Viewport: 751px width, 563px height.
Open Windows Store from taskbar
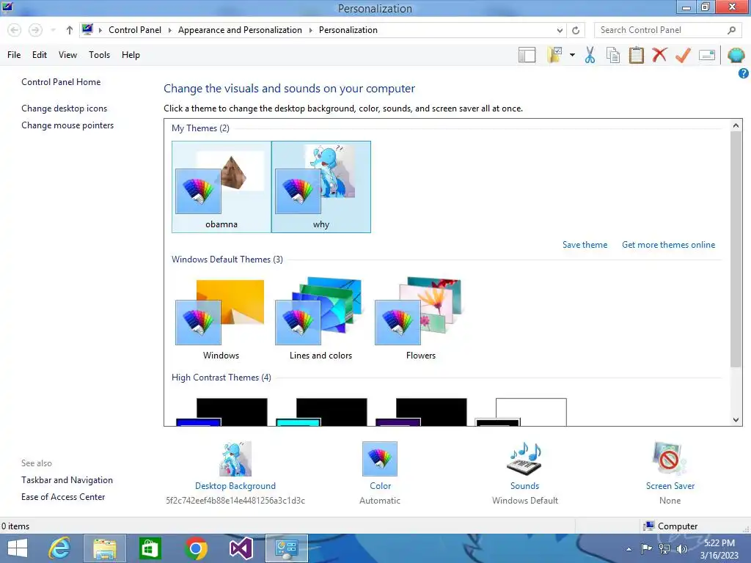pos(150,548)
